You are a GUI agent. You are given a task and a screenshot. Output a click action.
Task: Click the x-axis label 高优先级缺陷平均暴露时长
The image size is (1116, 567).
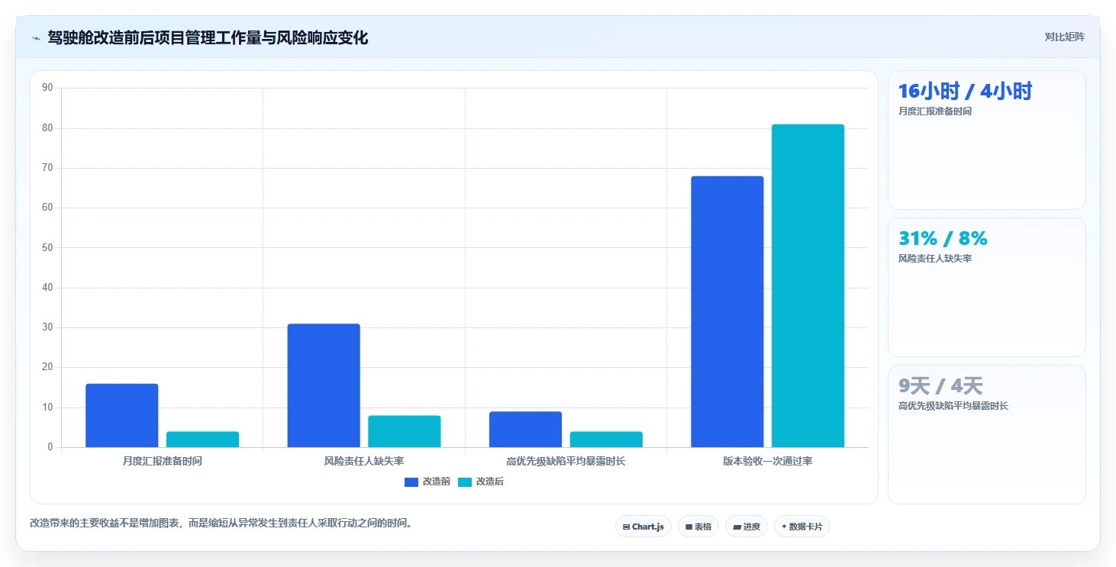[x=566, y=461]
